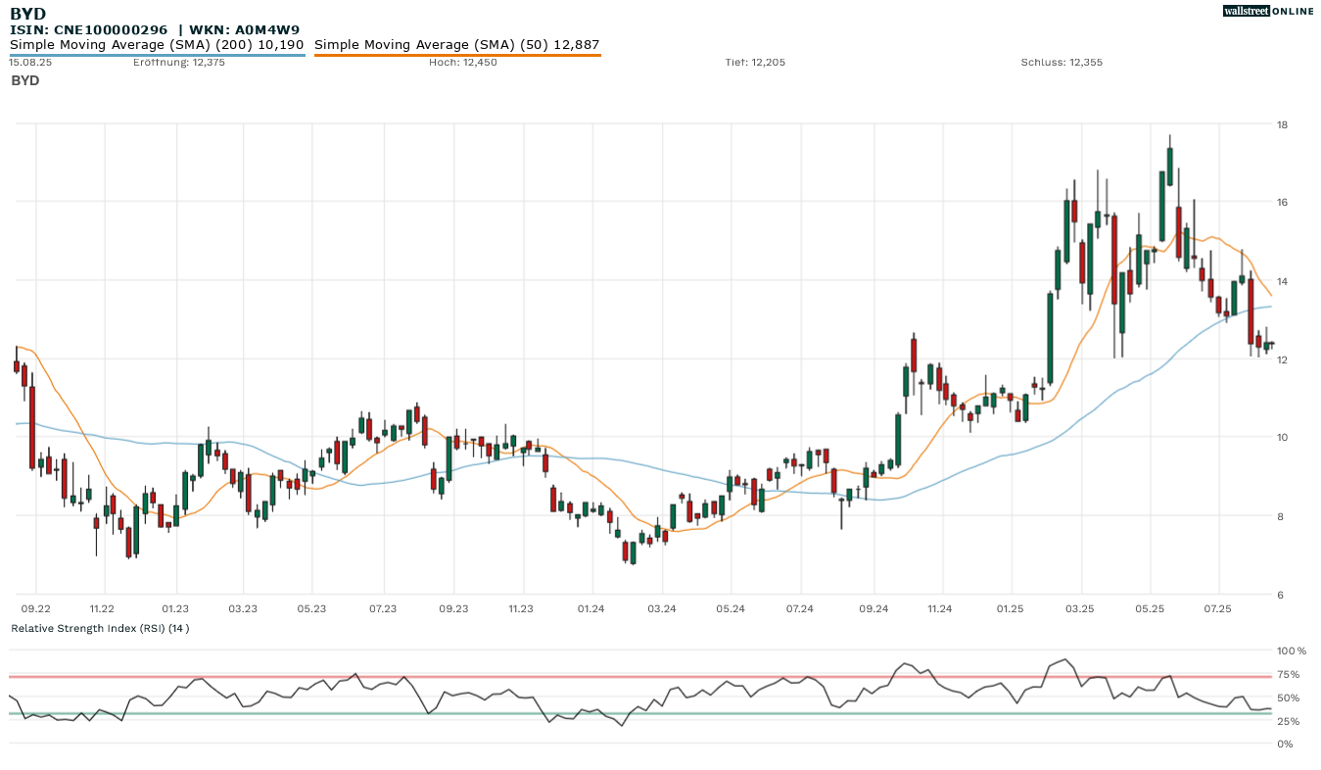Click the Schluss: 12,355 value
The image size is (1321, 770).
[x=1062, y=63]
